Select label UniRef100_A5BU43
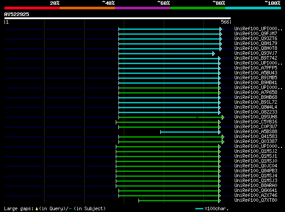The height and width of the screenshot is (212, 285). [256, 73]
